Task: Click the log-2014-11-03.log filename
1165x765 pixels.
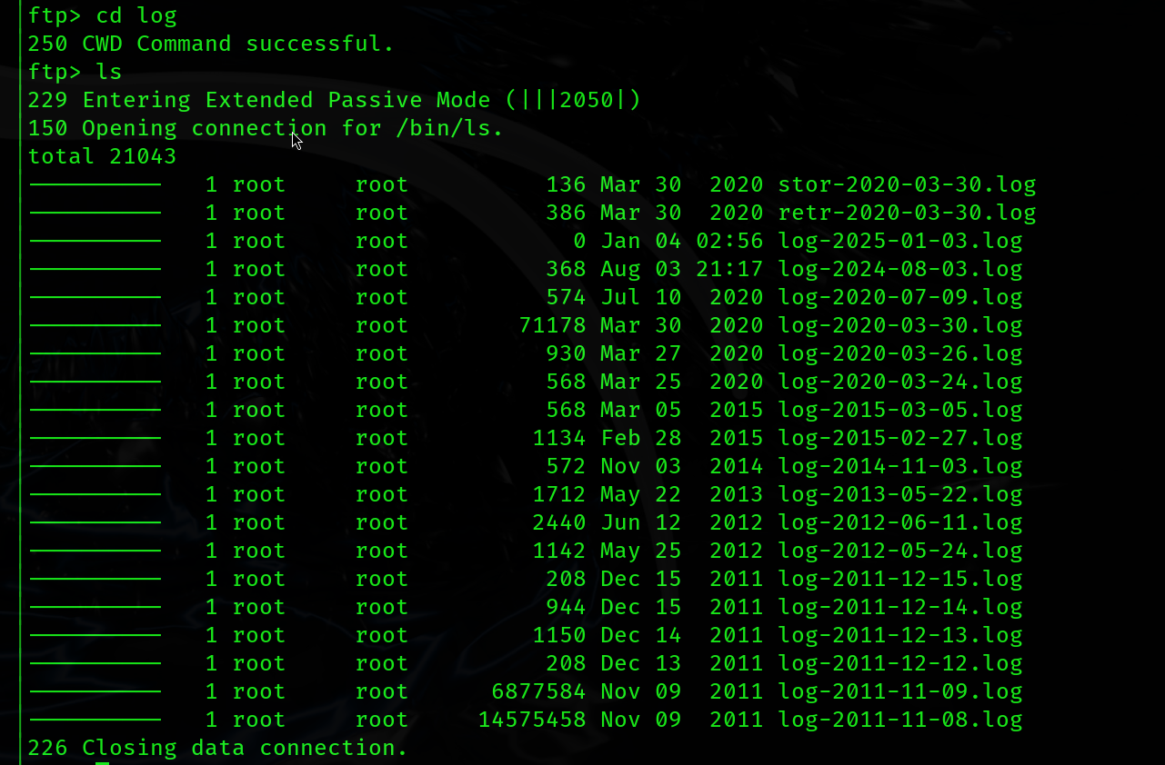Action: pyautogui.click(x=900, y=466)
